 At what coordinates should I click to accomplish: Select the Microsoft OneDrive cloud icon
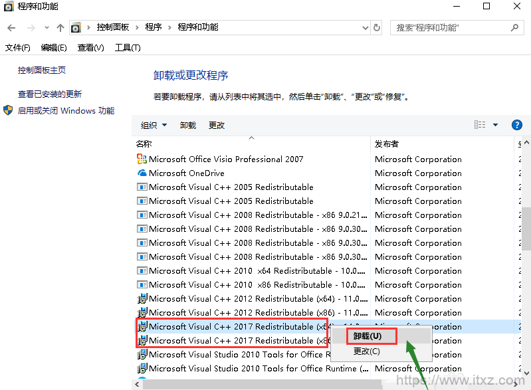(x=142, y=173)
